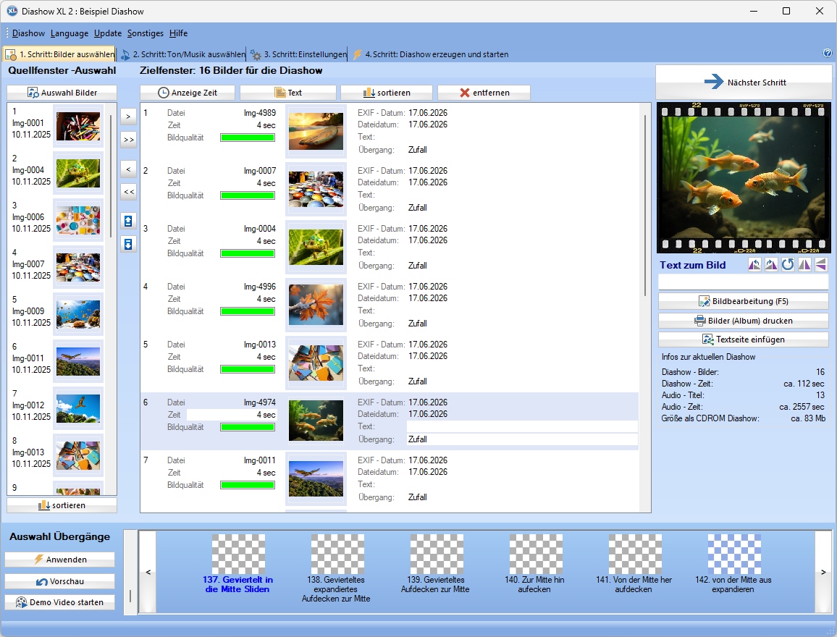Add all images with >> arrow
Image resolution: width=837 pixels, height=637 pixels.
tap(128, 140)
